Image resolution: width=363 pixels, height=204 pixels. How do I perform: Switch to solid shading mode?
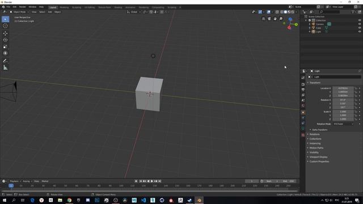click(285, 12)
